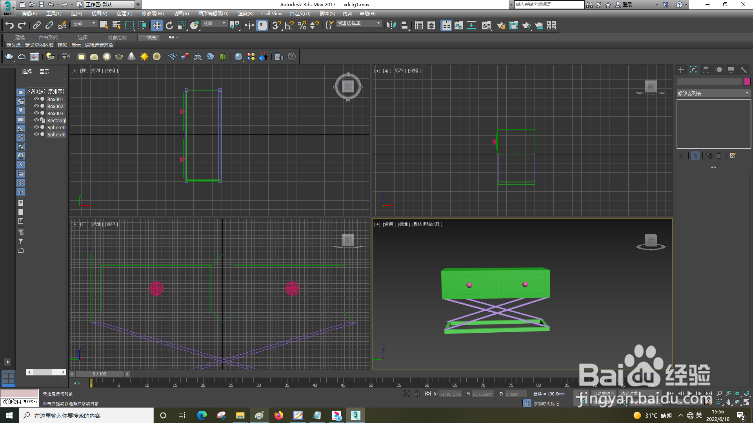Toggle Angle Snap icon

pos(289,25)
